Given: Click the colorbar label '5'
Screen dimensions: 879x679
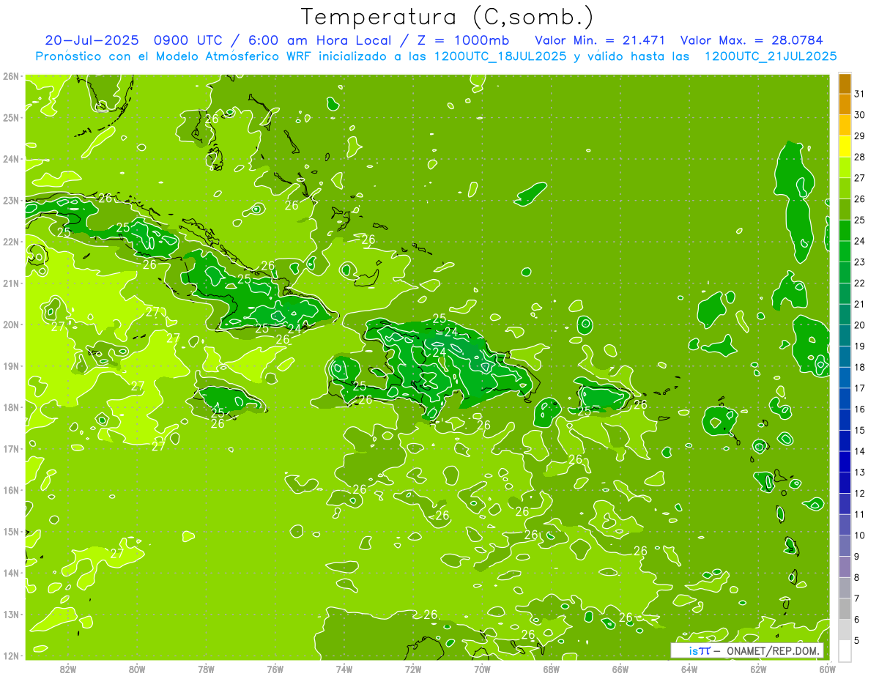Looking at the screenshot, I should [x=857, y=640].
